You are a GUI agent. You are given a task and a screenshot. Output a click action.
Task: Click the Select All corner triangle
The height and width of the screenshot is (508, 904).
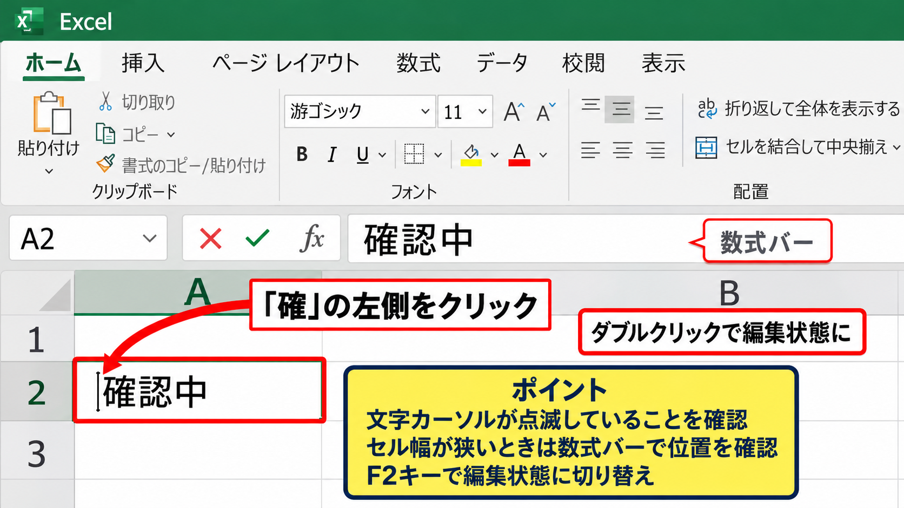(56, 295)
